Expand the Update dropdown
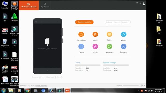 pos(126,22)
